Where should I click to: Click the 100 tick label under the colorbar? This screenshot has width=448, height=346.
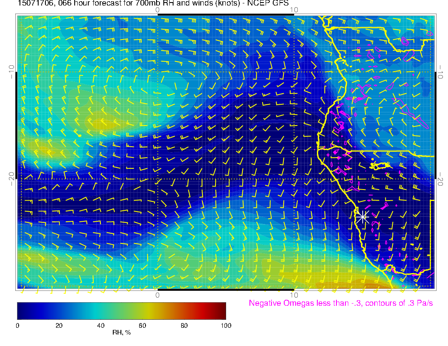coord(226,325)
